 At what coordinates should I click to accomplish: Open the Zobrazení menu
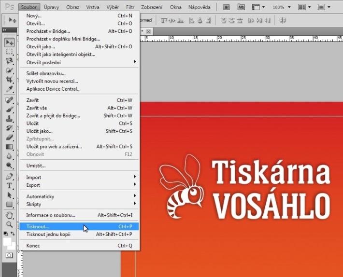(x=152, y=7)
